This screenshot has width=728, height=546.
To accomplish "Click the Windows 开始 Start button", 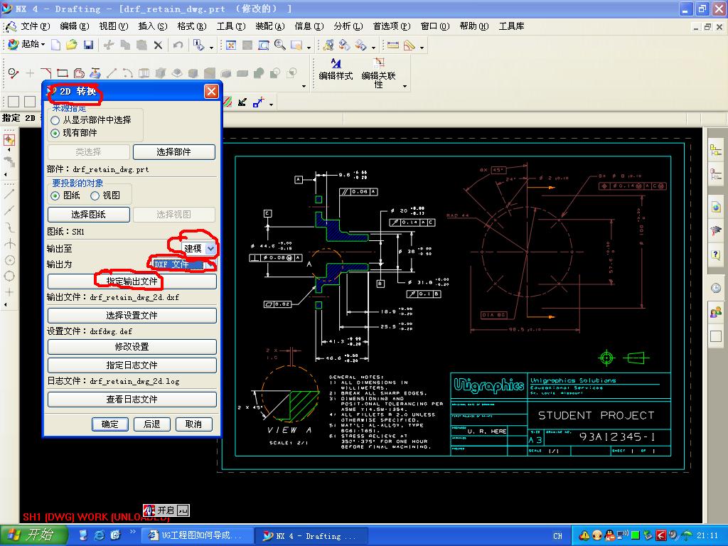I will [33, 535].
